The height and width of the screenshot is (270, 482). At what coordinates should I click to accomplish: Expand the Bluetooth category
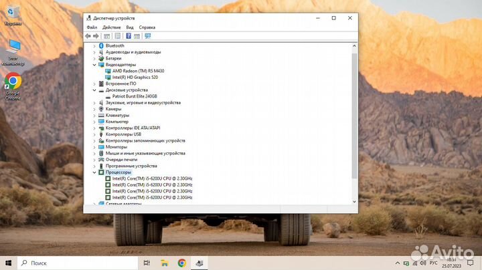tap(94, 45)
